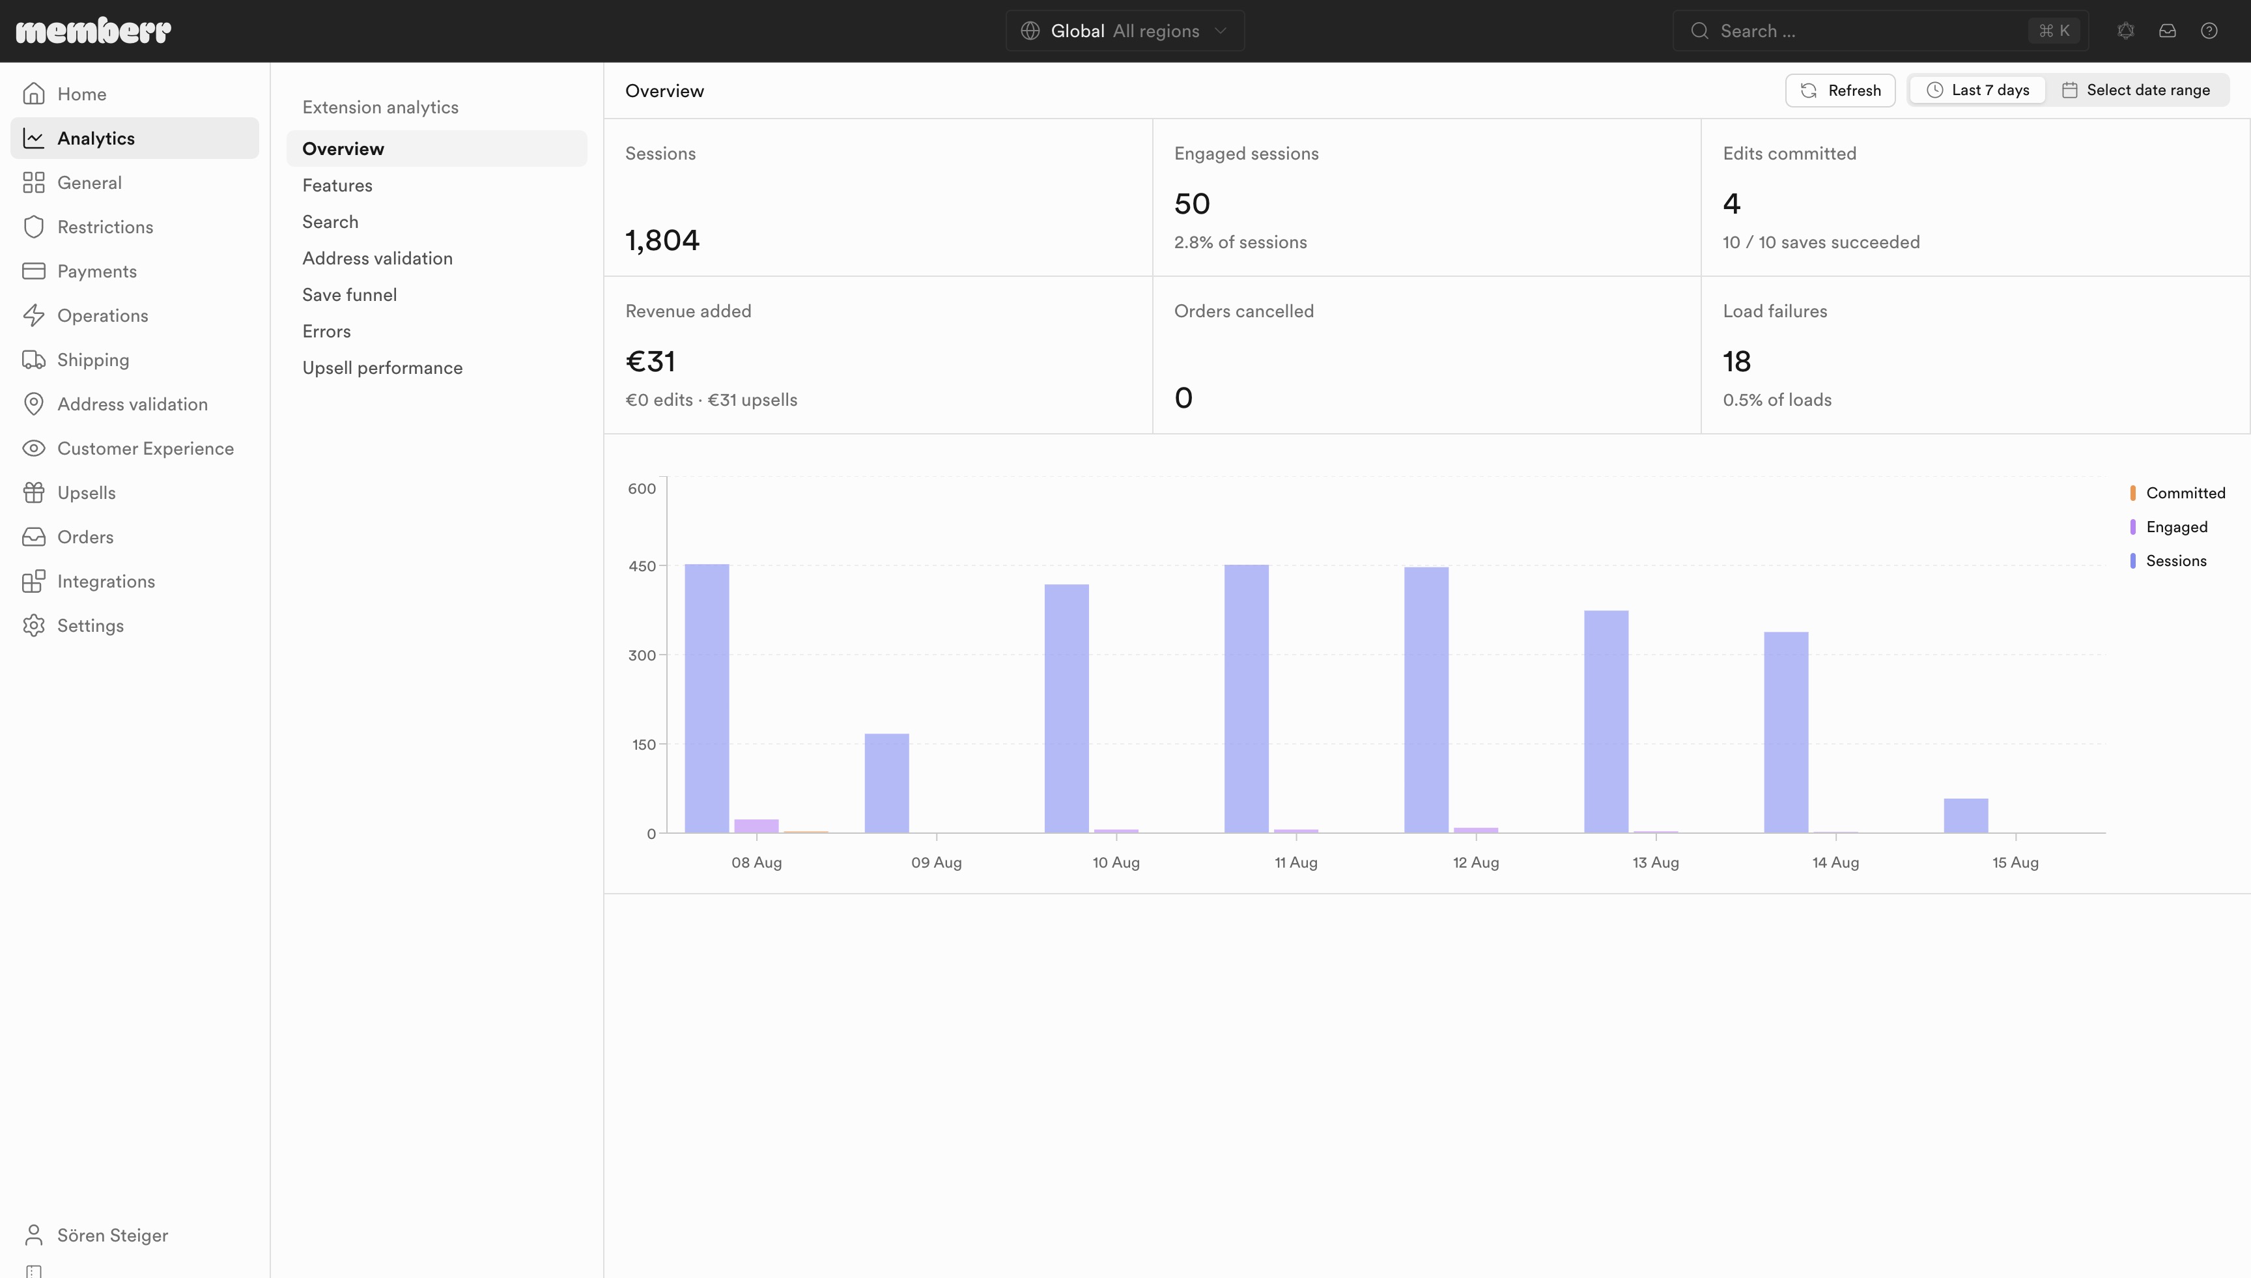Image resolution: width=2251 pixels, height=1278 pixels.
Task: Select the Last 7 days range
Action: pyautogui.click(x=1978, y=89)
